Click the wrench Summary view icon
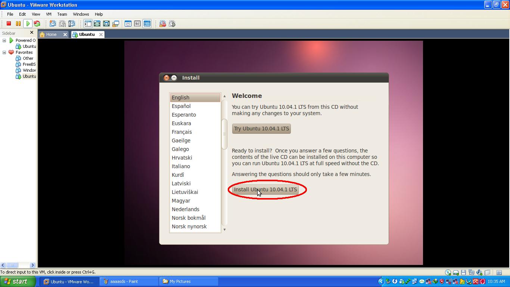The image size is (510, 287). click(x=128, y=24)
